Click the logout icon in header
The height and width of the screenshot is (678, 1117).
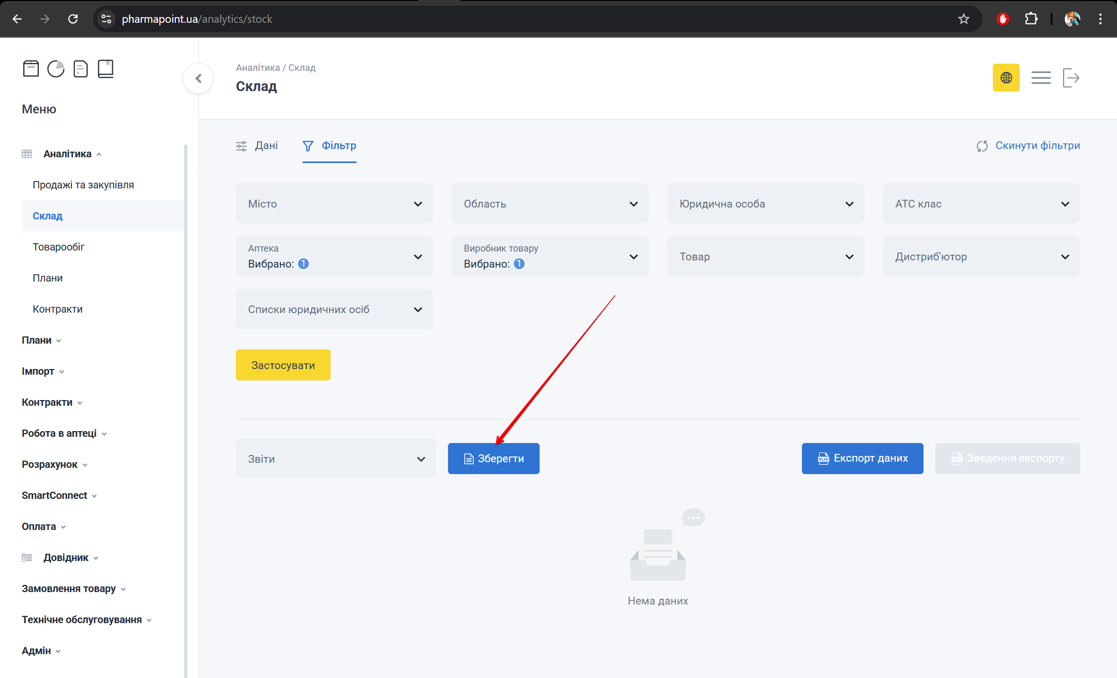pos(1070,78)
